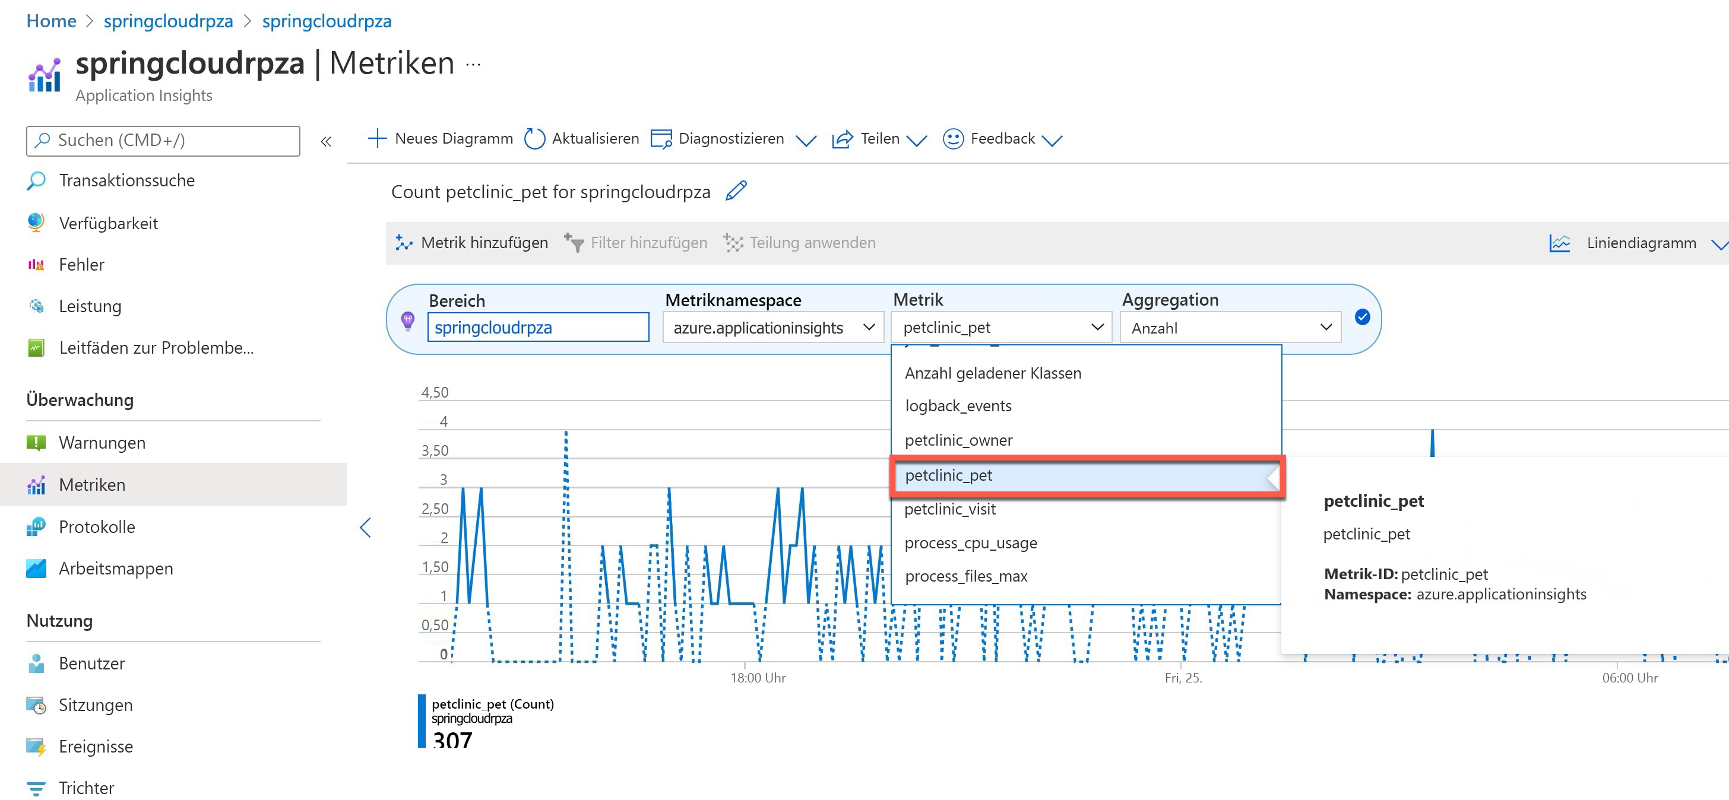Click the Metrik hinzufügen sparkle icon
1729x800 pixels.
tap(404, 243)
